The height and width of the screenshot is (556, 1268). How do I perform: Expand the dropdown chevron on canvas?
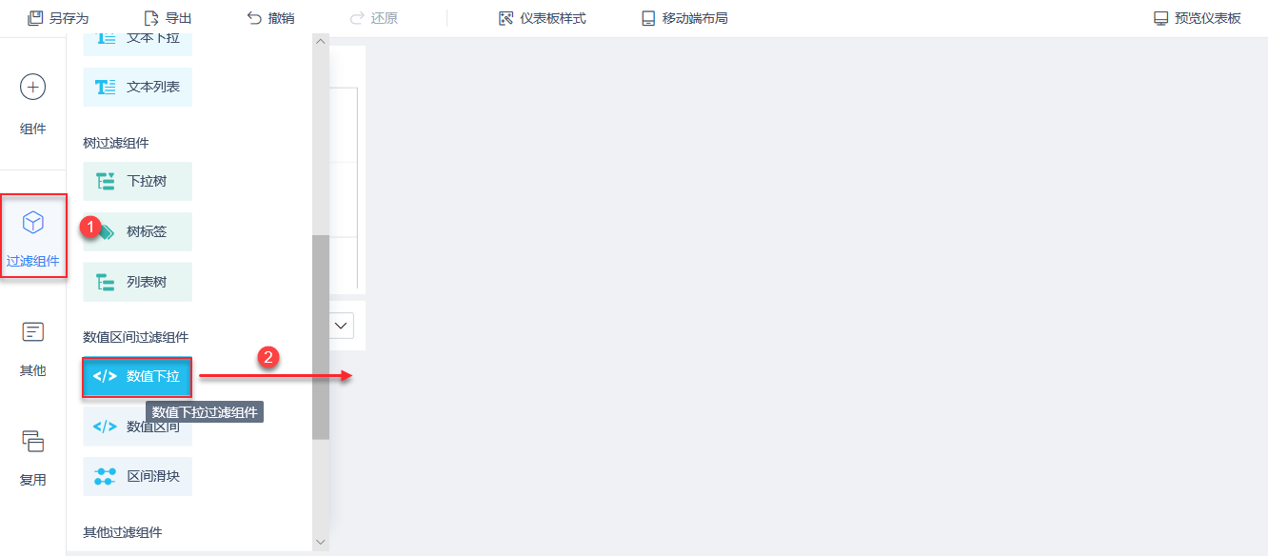coord(342,326)
